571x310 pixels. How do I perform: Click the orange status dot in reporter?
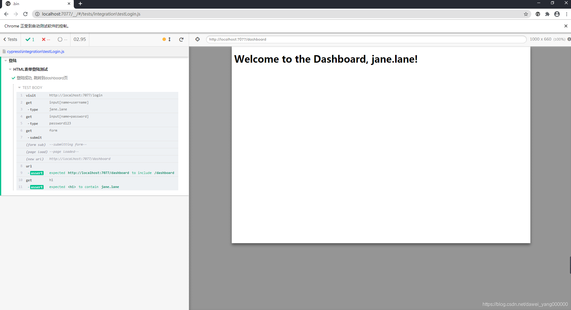pyautogui.click(x=164, y=39)
